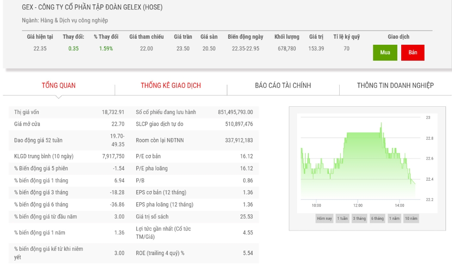
Task: Click the P/E cơ bản label
Action: 148,157
